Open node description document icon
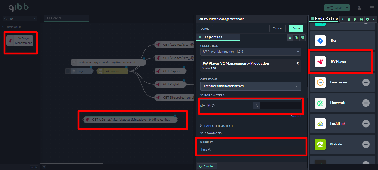 (x=296, y=38)
